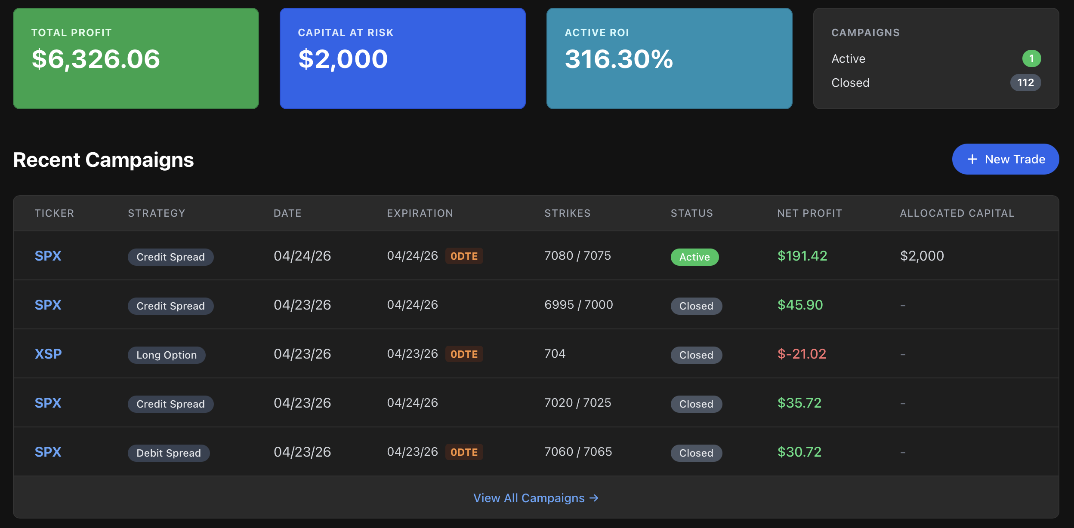Image resolution: width=1074 pixels, height=528 pixels.
Task: Click the Credit Spread tag for strikes 7080 / 7075
Action: pyautogui.click(x=170, y=257)
